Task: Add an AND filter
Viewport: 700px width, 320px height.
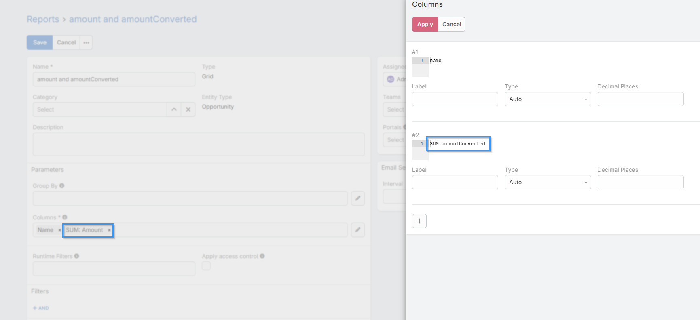Action: [41, 308]
